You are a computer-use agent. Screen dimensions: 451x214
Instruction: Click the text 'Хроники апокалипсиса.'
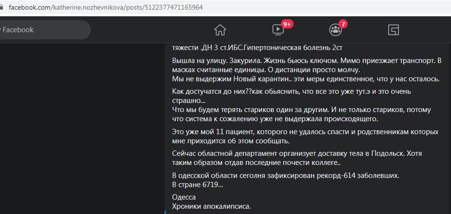[x=211, y=206]
